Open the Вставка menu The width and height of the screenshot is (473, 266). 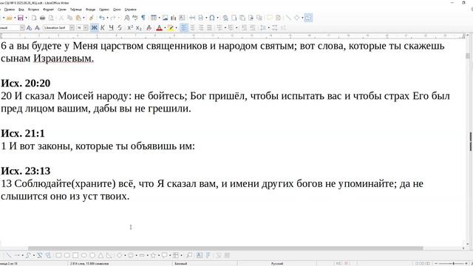tap(33, 10)
